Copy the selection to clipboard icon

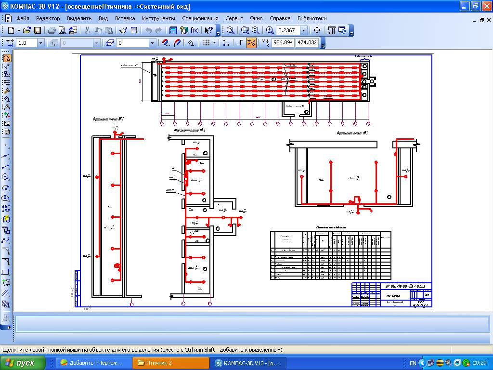pyautogui.click(x=98, y=30)
